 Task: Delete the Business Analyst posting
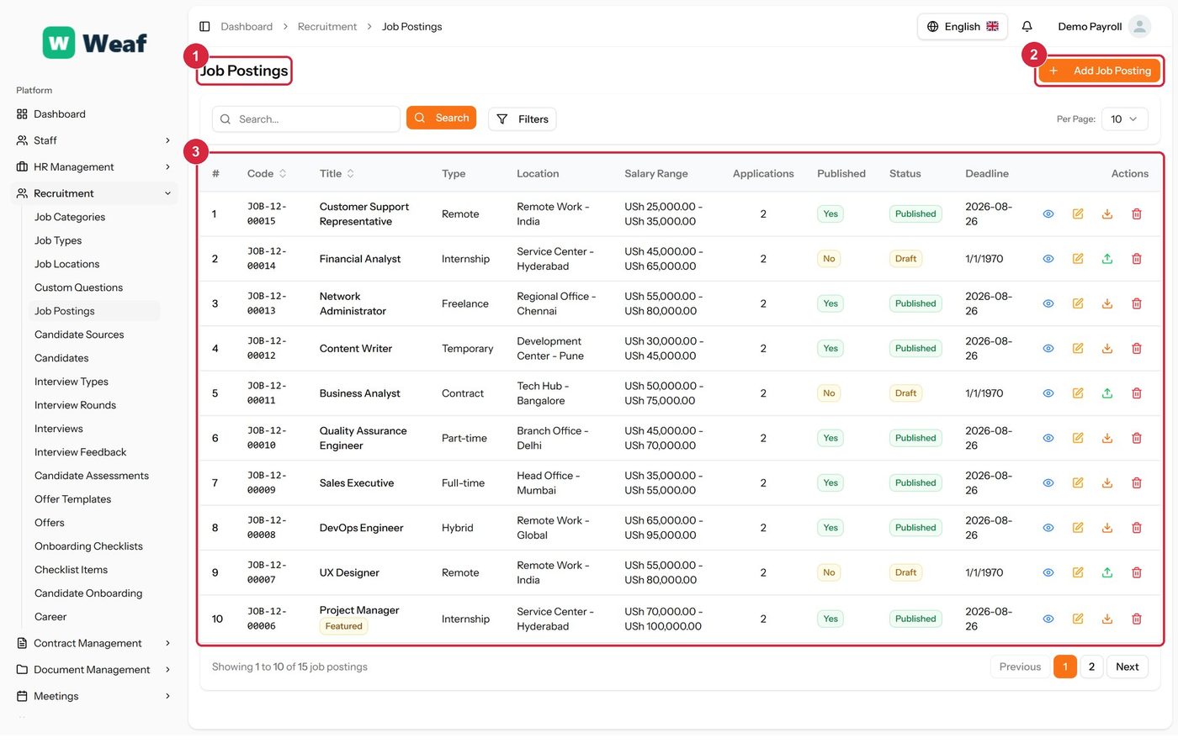pos(1137,393)
